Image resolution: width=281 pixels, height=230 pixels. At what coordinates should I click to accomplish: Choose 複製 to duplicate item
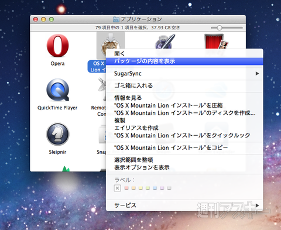tap(184, 121)
